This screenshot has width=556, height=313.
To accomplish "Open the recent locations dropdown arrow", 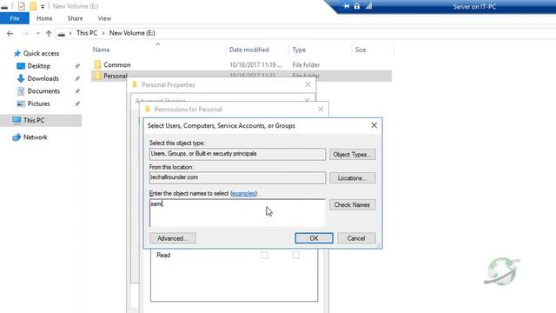I will click(x=37, y=33).
